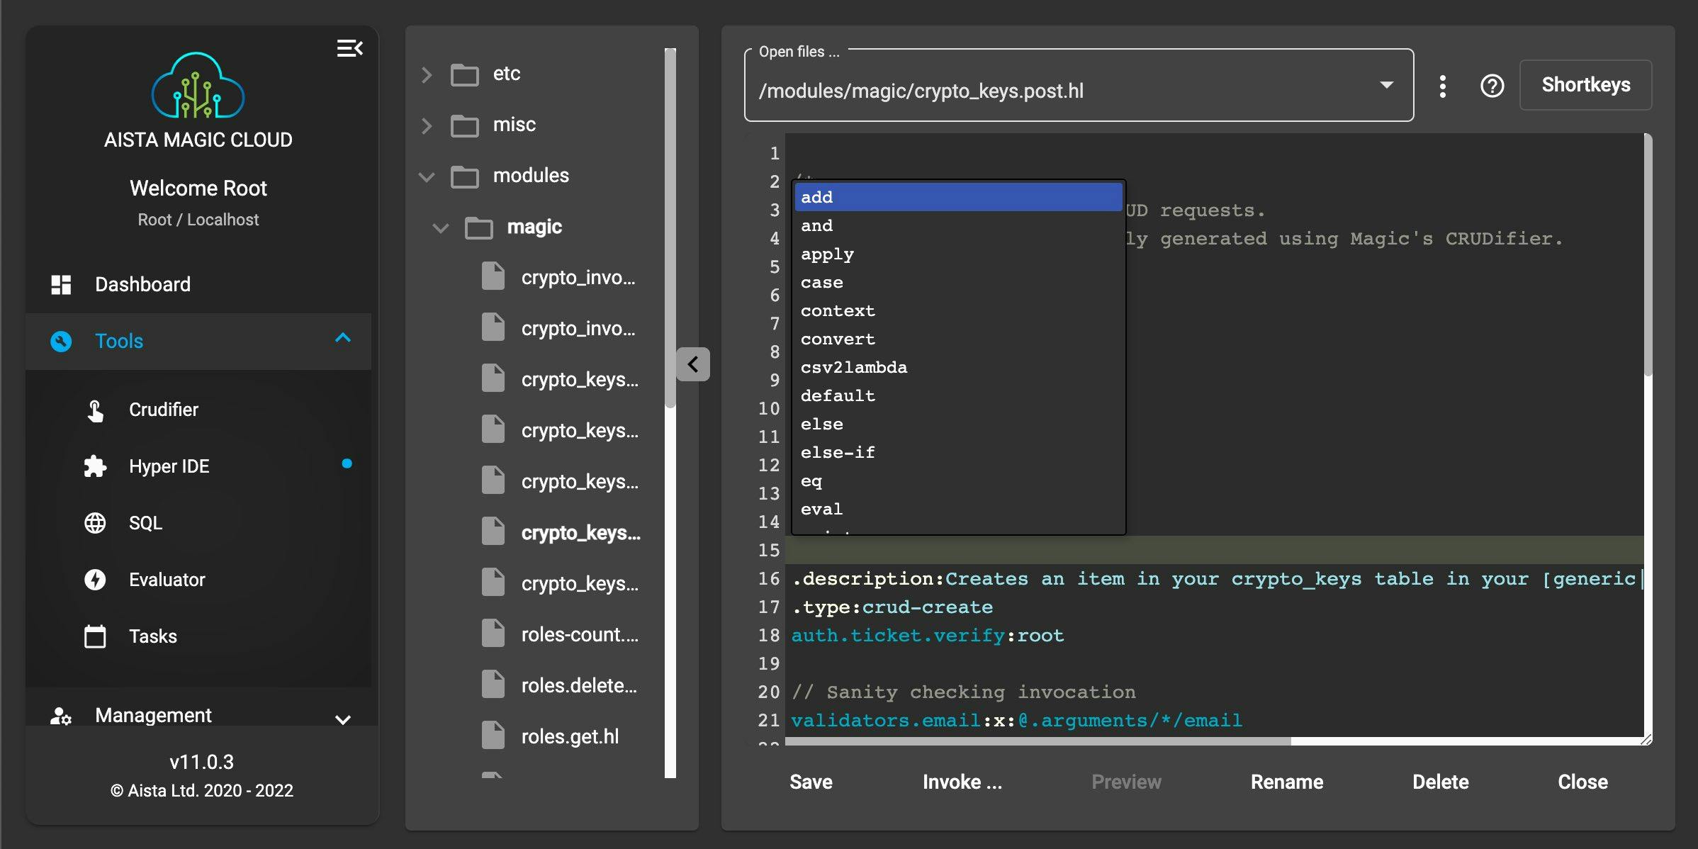Select 'apply' from the autocomplete list
This screenshot has height=849, width=1698.
coord(827,254)
